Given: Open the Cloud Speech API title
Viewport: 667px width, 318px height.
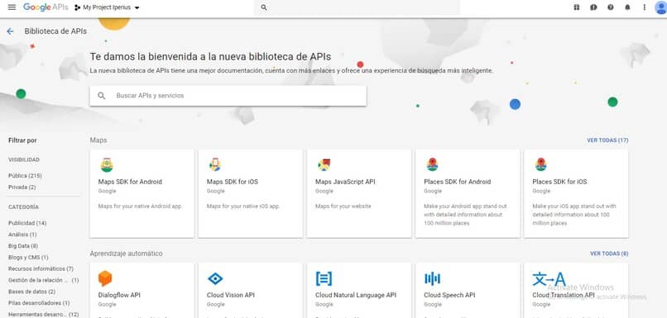Looking at the screenshot, I should (x=449, y=295).
